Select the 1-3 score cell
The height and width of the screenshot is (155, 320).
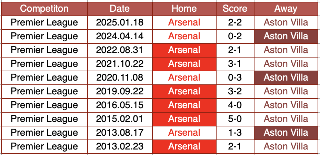(x=235, y=133)
